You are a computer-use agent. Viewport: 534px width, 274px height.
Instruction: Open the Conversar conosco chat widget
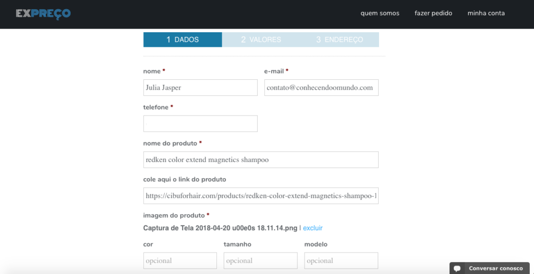(495, 268)
